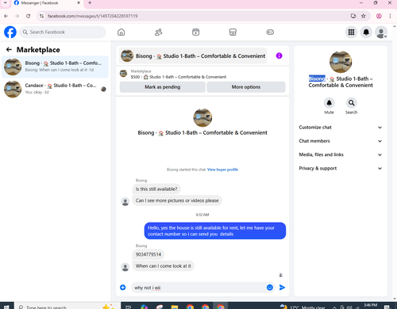Click the sender avatar beside 'When can I come'
The image size is (397, 309).
[125, 267]
